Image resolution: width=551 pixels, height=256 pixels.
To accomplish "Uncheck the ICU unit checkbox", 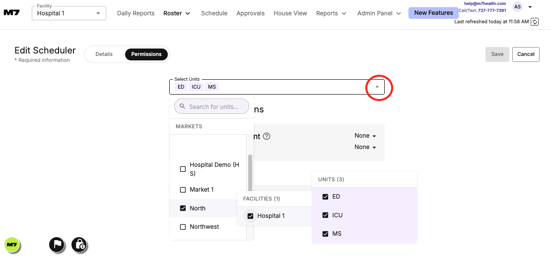I will point(326,215).
